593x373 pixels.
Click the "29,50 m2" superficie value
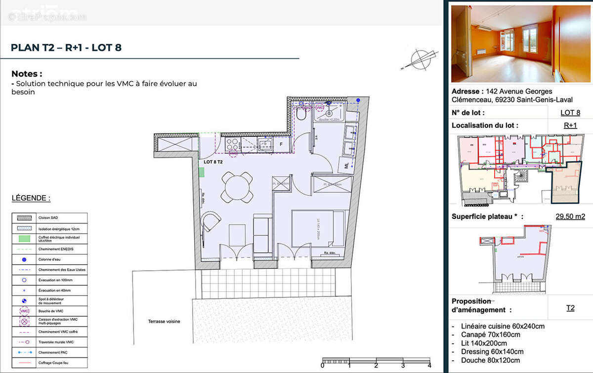[x=570, y=216]
